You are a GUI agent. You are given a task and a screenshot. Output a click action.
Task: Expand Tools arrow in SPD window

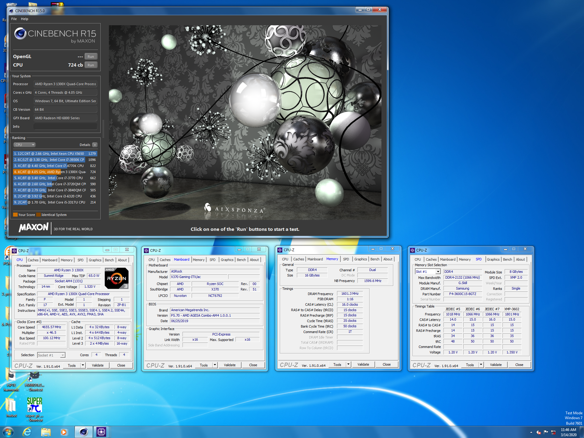tap(481, 365)
